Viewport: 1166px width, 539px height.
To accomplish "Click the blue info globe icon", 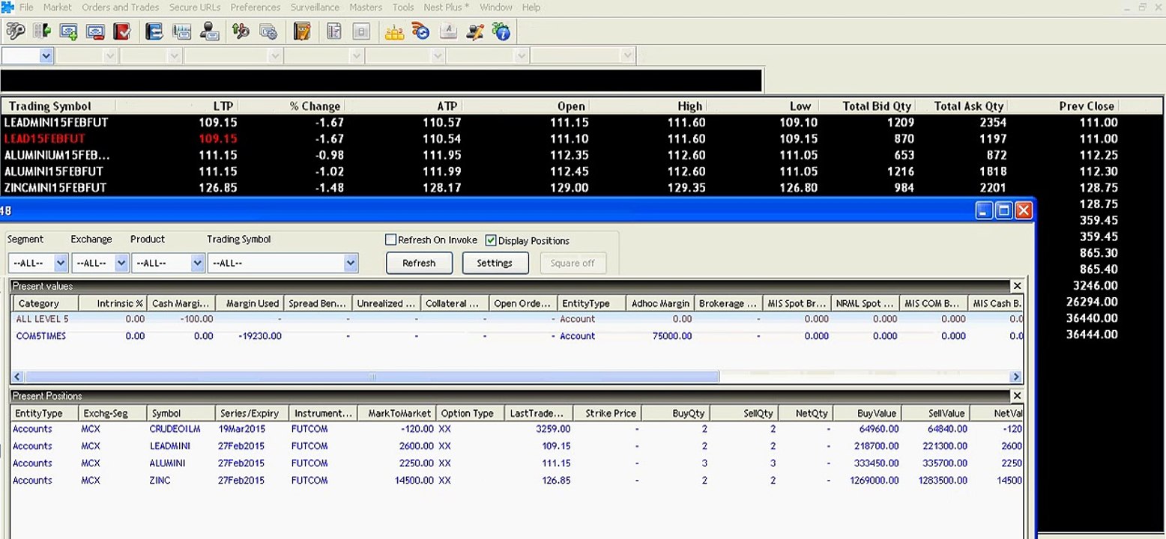I will click(x=502, y=31).
